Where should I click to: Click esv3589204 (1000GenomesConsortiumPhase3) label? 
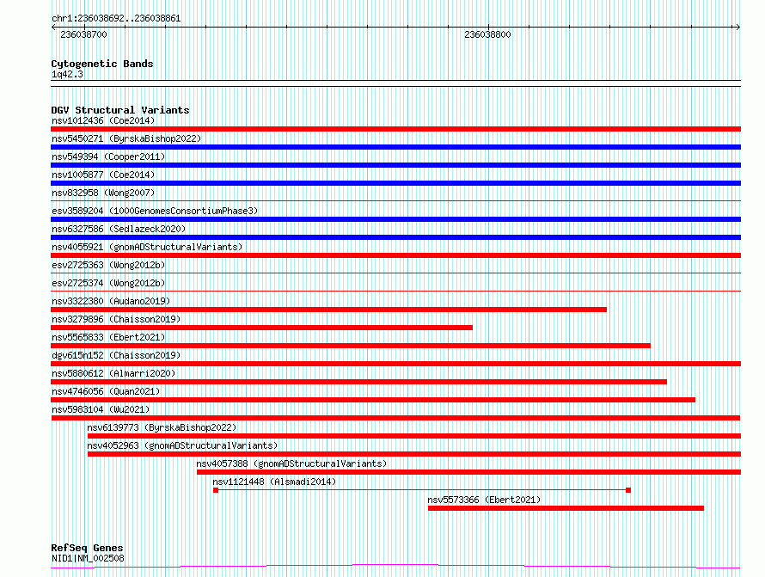155,211
